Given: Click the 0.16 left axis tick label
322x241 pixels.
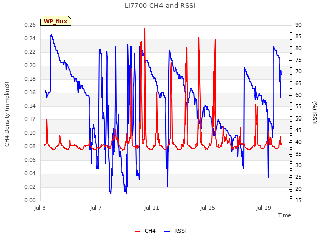Looking at the screenshot, I should pos(30,92).
